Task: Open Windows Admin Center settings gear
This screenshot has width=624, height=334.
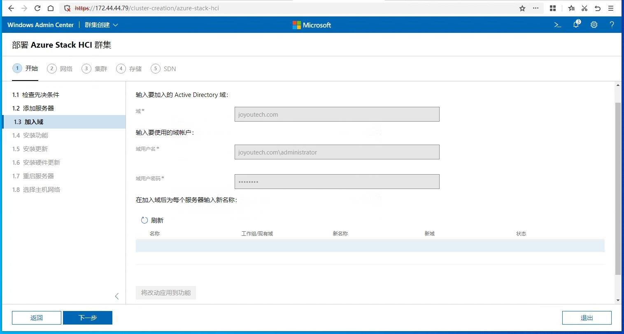Action: click(594, 25)
